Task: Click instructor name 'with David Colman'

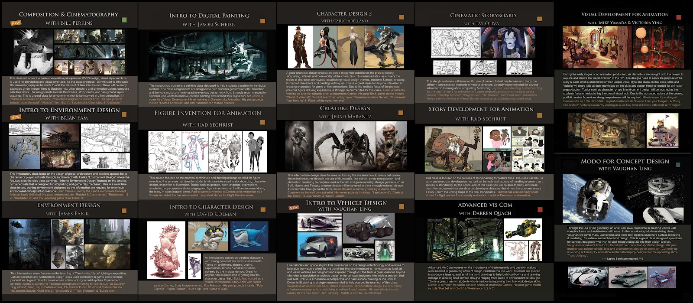Action: [210, 214]
